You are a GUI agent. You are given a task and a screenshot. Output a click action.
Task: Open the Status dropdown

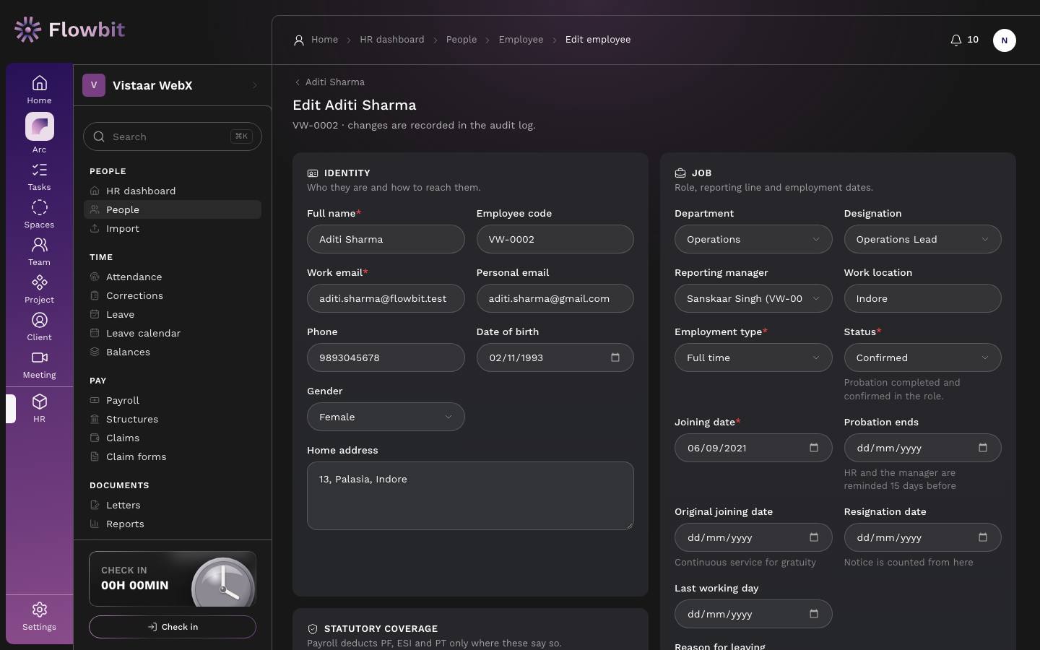[x=922, y=357]
